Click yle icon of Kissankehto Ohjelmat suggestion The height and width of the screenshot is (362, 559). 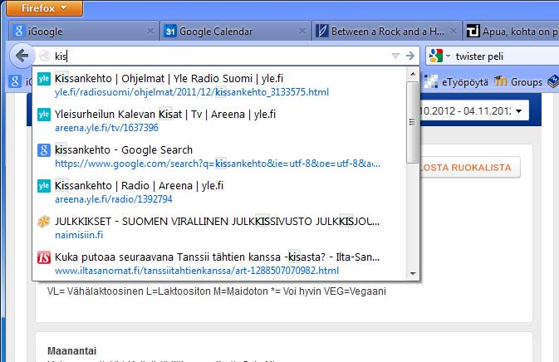(44, 79)
